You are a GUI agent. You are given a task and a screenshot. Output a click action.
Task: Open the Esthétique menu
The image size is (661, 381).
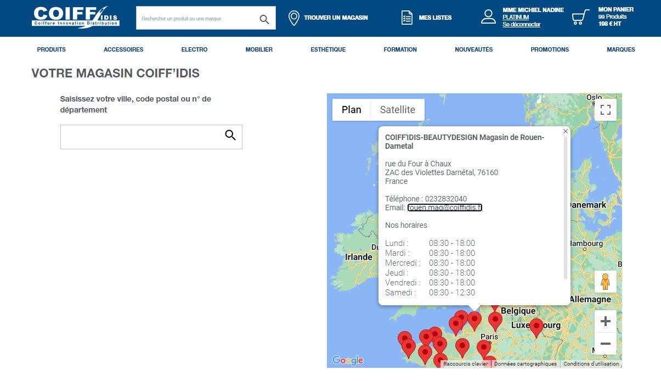click(x=328, y=49)
